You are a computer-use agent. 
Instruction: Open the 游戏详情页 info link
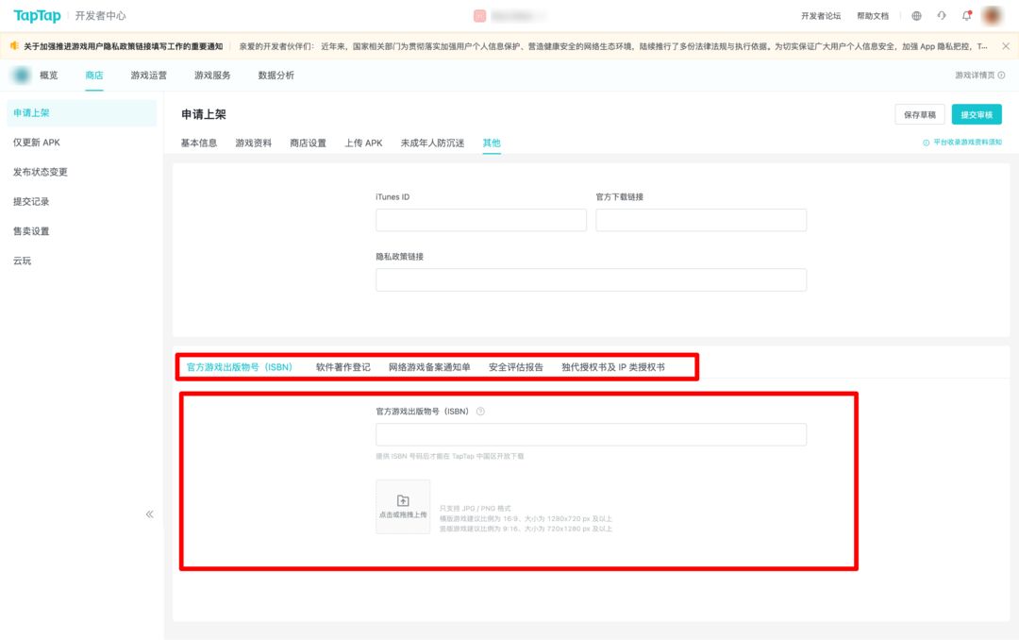pyautogui.click(x=979, y=76)
